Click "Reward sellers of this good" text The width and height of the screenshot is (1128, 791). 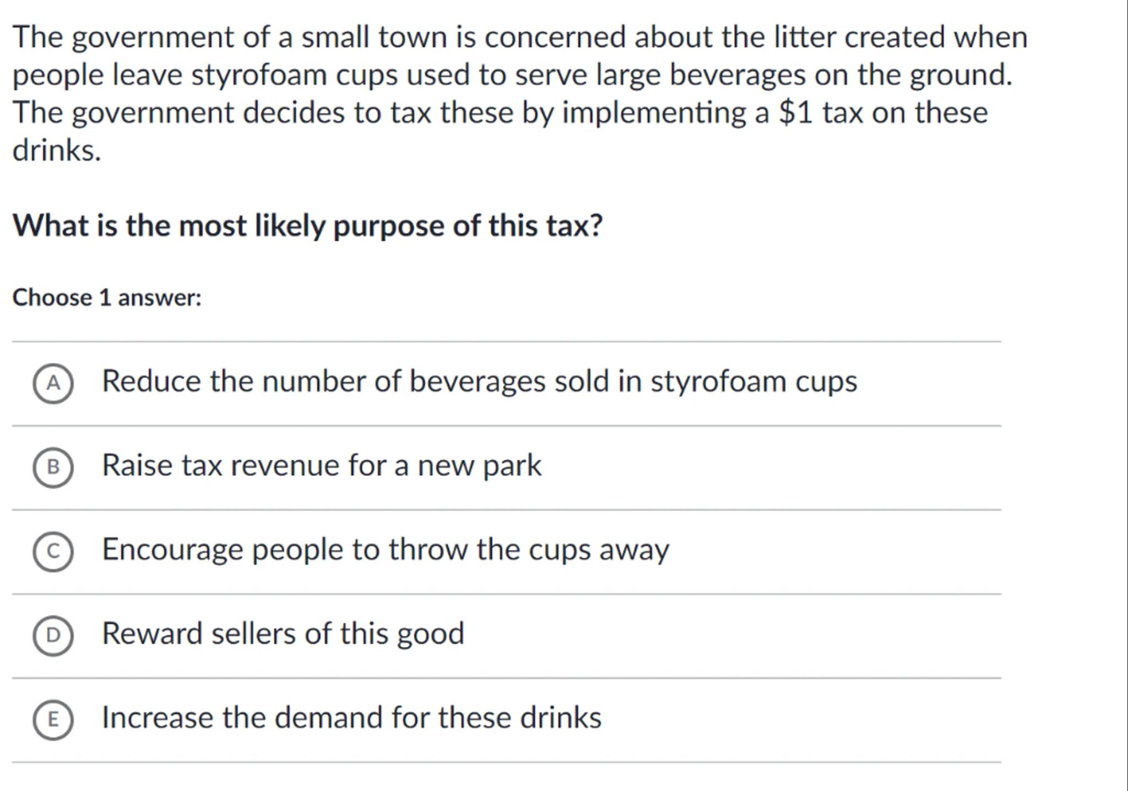pos(283,634)
